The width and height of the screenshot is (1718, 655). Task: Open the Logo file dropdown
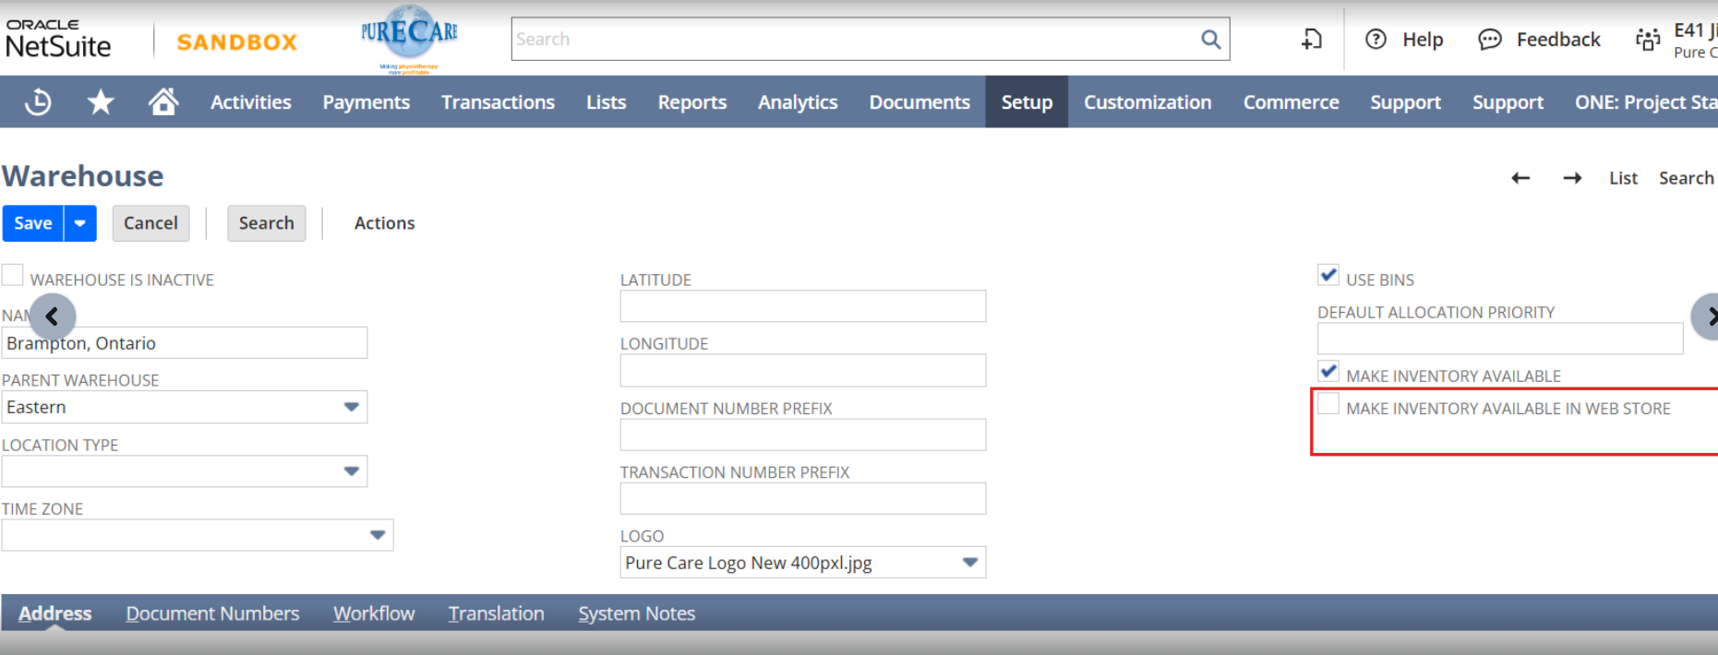[969, 563]
